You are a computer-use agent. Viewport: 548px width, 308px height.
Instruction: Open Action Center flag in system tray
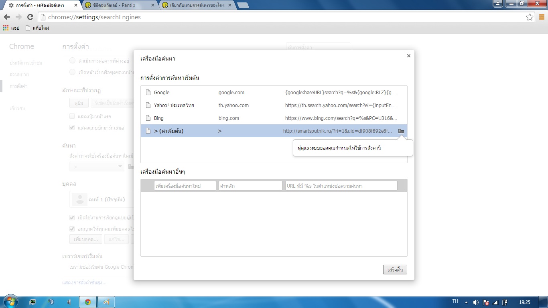tap(485, 302)
